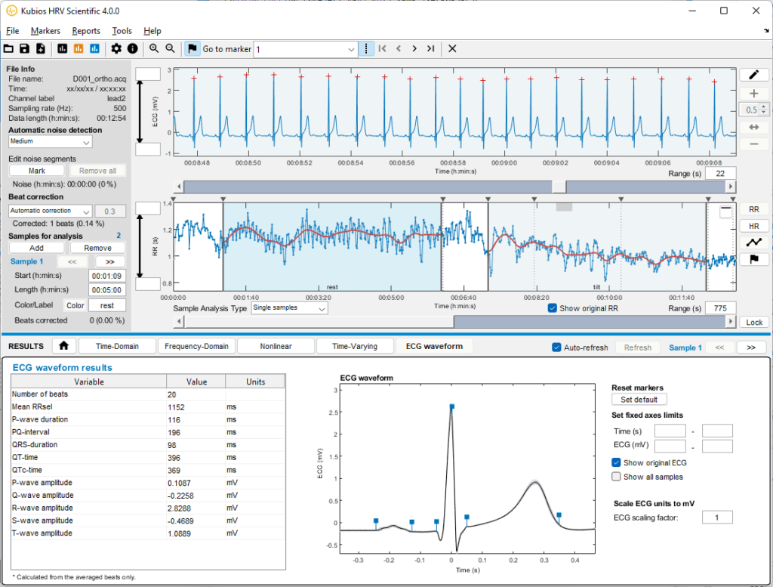The width and height of the screenshot is (773, 587).
Task: Go to previous marker arrow icon
Action: coord(399,48)
